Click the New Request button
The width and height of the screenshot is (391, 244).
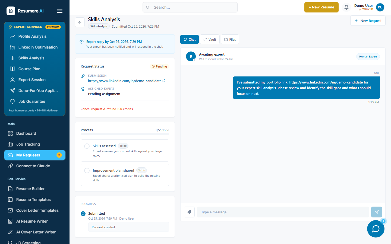pos(368,21)
